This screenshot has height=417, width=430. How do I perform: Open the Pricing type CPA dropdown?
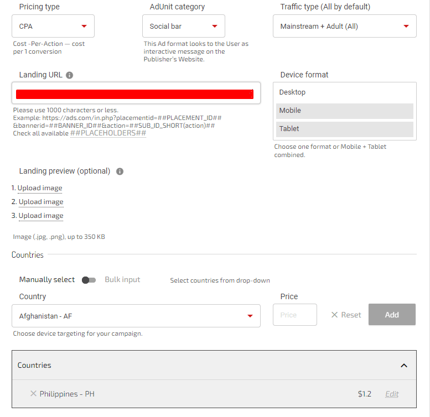[x=53, y=26]
